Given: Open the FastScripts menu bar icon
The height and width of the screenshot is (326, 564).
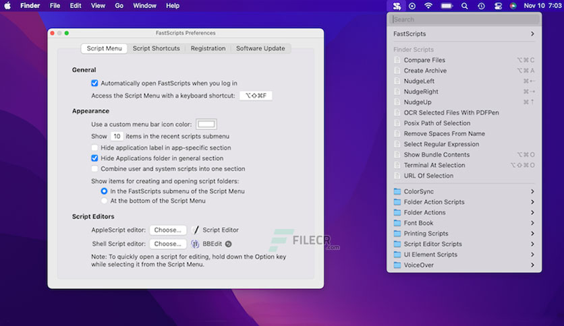Looking at the screenshot, I should [x=397, y=6].
